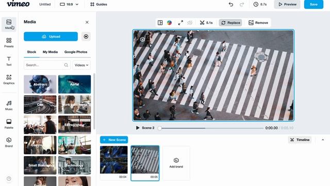
Task: Open the Abstract stock category
Action: tap(40, 84)
